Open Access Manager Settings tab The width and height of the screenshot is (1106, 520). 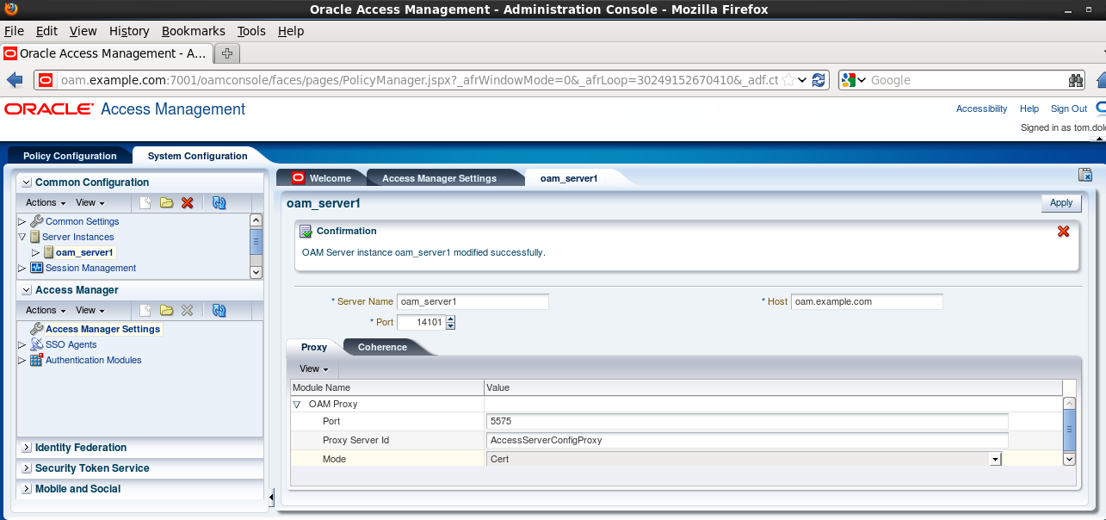point(439,178)
